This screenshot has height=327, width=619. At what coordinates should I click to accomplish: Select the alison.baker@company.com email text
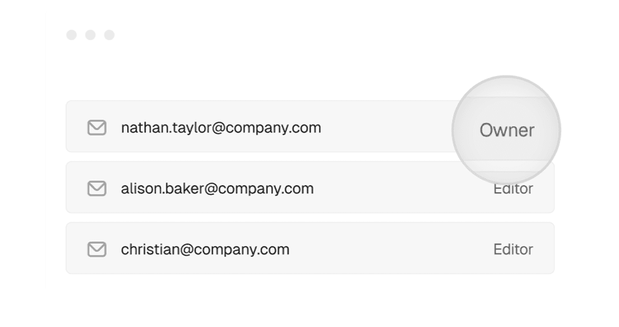click(x=217, y=189)
